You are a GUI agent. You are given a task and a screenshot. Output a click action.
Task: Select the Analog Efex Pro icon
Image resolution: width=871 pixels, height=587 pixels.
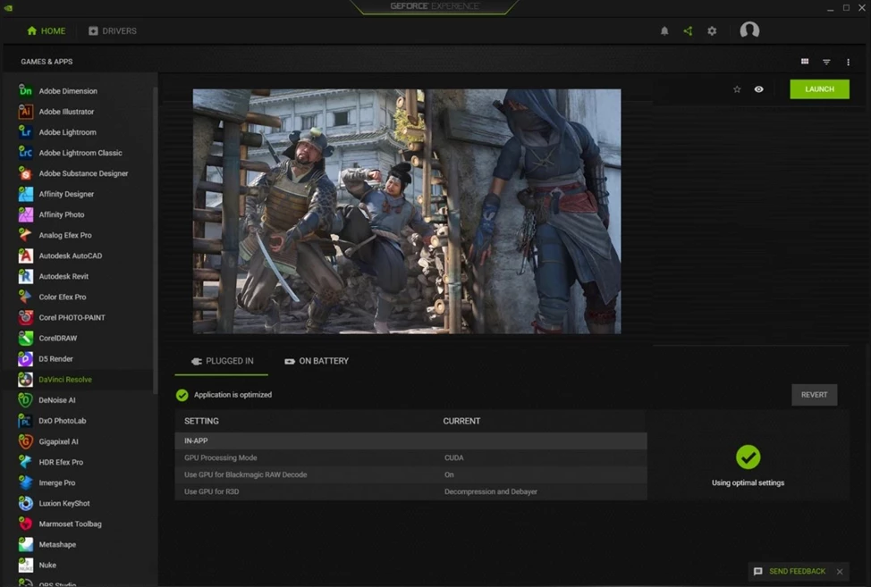(x=26, y=235)
